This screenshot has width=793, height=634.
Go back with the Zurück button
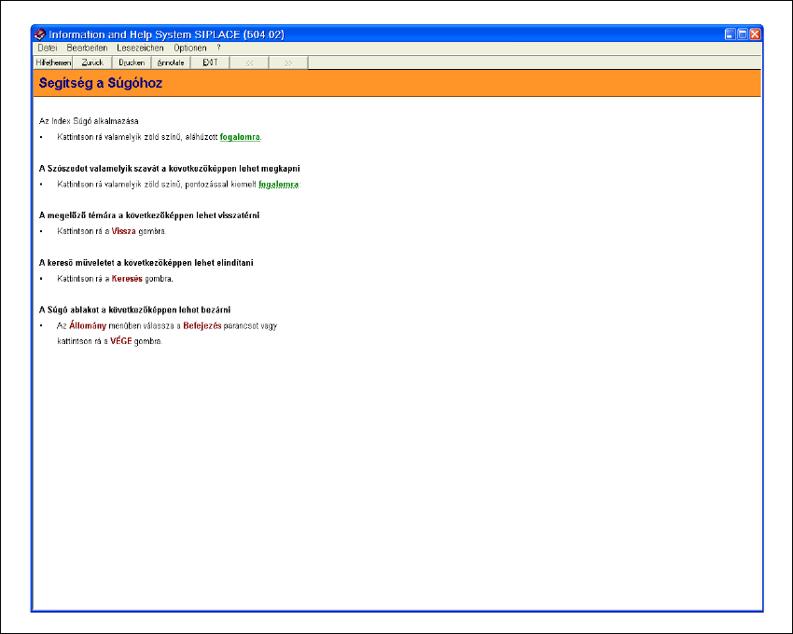point(92,62)
